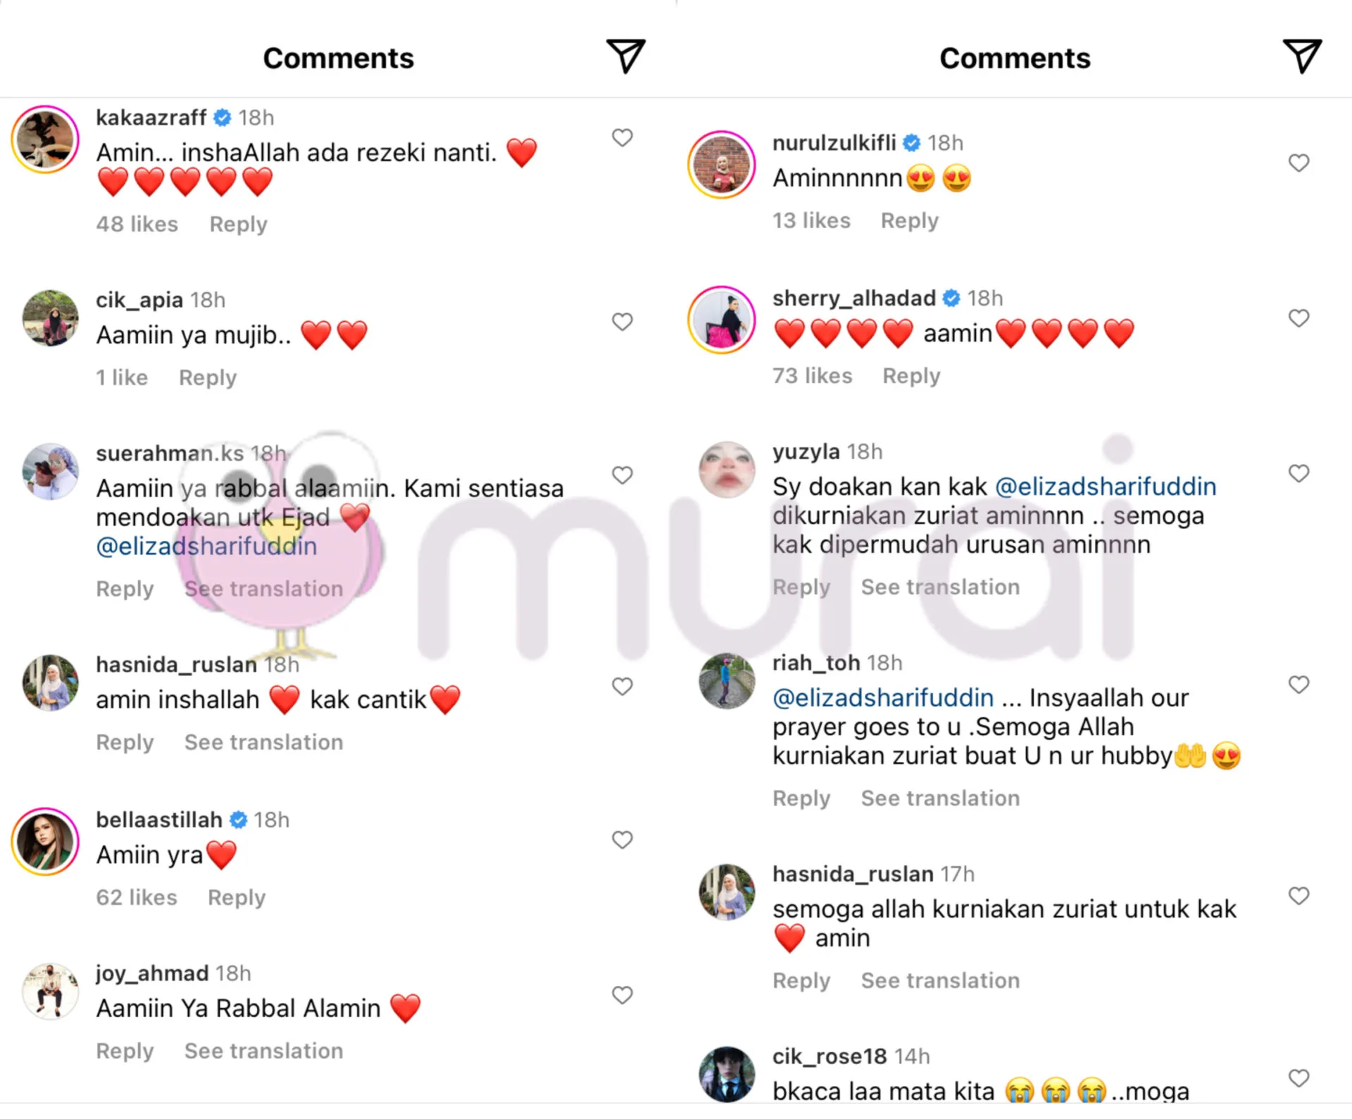Like joy_ahmad's comment heart icon
The width and height of the screenshot is (1352, 1119).
coord(622,995)
